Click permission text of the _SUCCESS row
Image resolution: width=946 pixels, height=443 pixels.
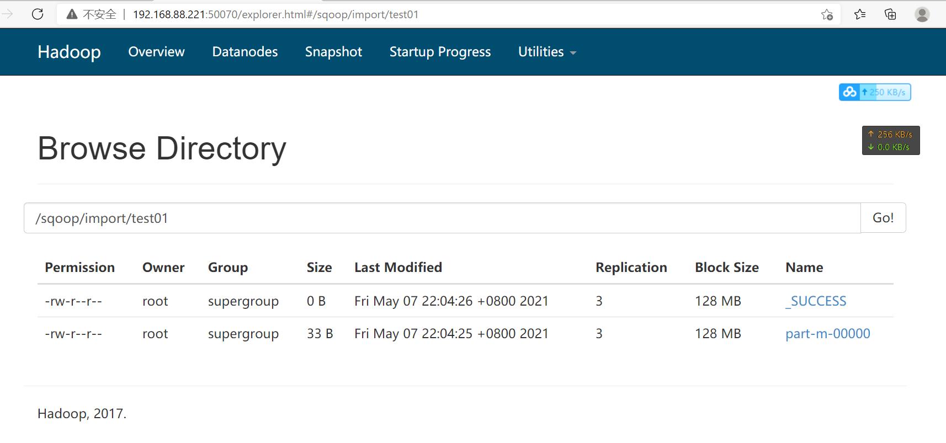tap(73, 301)
